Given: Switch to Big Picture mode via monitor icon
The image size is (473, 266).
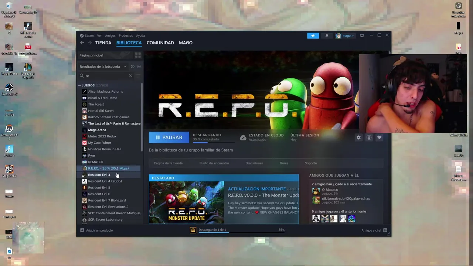Looking at the screenshot, I should (x=362, y=35).
